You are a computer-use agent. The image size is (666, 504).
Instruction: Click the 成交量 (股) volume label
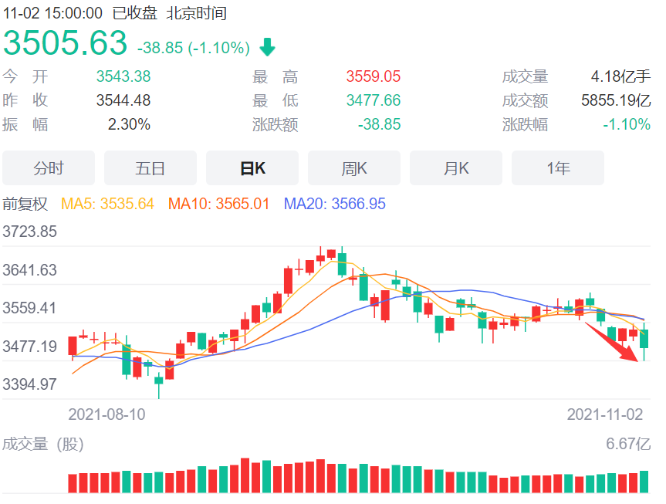[43, 444]
